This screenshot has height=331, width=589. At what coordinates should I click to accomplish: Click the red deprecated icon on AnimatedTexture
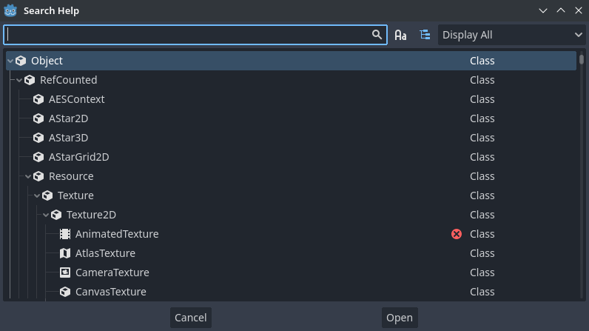pyautogui.click(x=457, y=234)
